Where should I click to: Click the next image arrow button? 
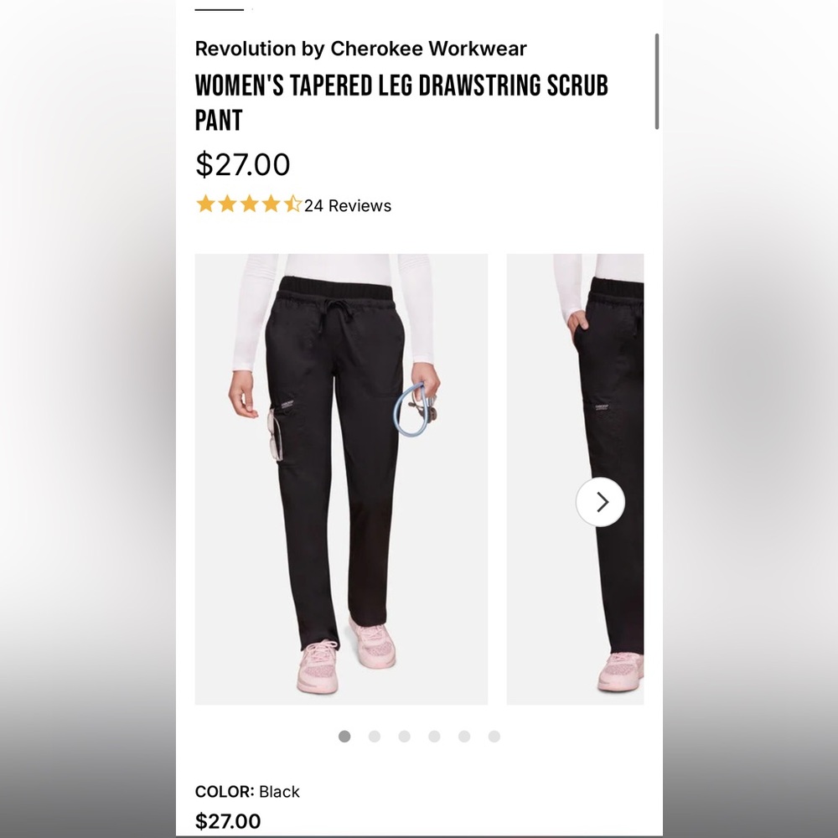[600, 502]
